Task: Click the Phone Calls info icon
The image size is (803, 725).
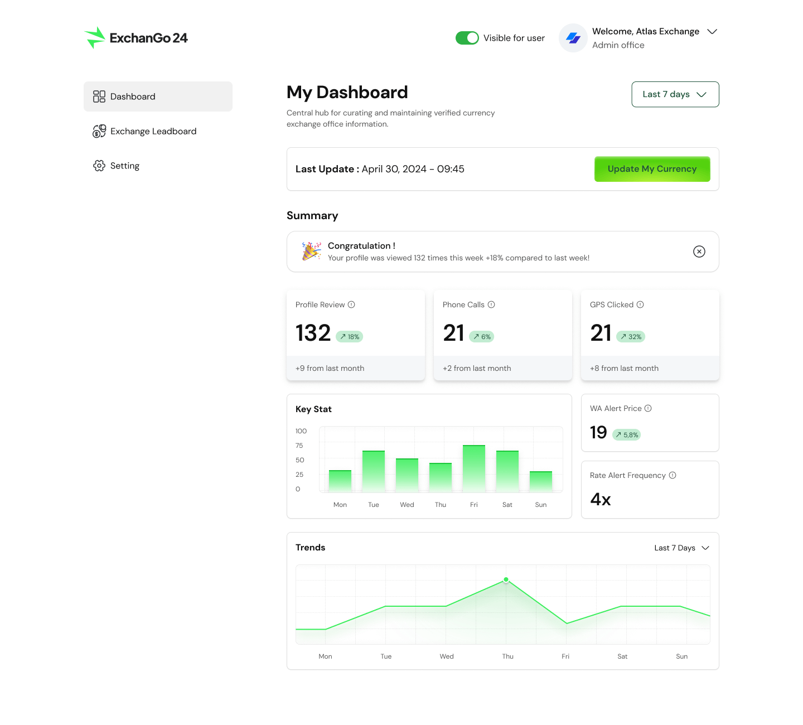Action: 491,304
